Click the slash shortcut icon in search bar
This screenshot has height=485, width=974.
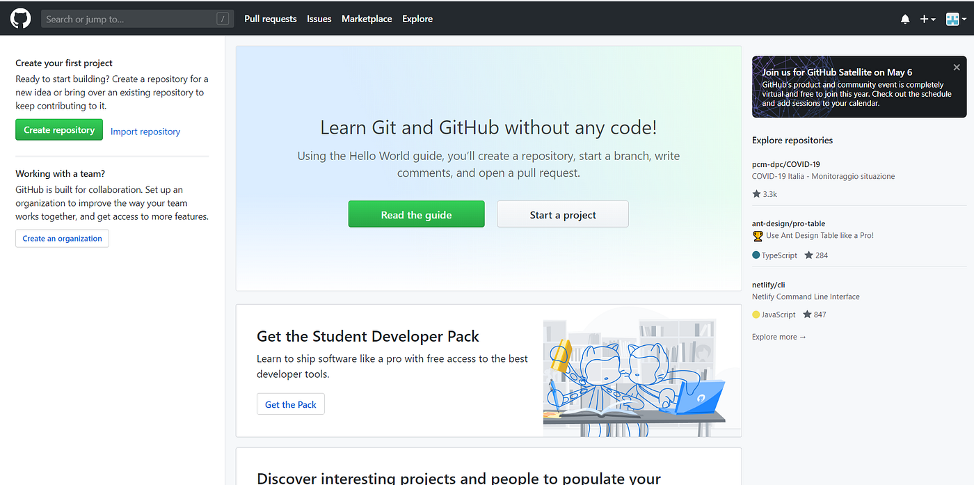coord(223,19)
